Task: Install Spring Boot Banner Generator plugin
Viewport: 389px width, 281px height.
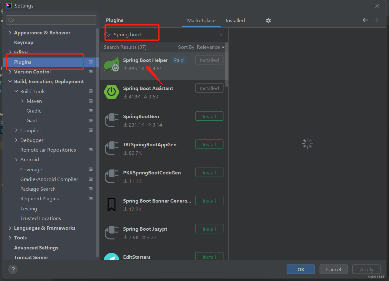Action: (209, 201)
